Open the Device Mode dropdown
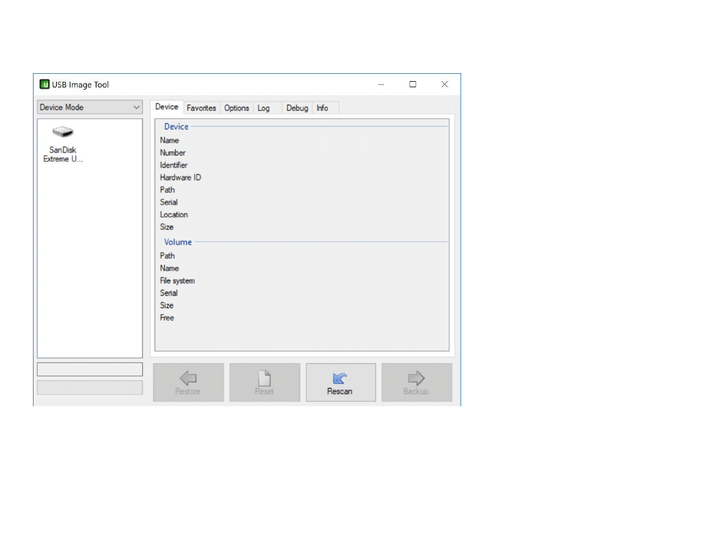 pyautogui.click(x=90, y=107)
